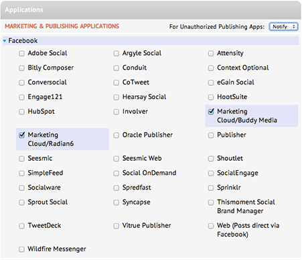Click the 'For Unauthorized Publishing Apps:' label

pyautogui.click(x=217, y=27)
